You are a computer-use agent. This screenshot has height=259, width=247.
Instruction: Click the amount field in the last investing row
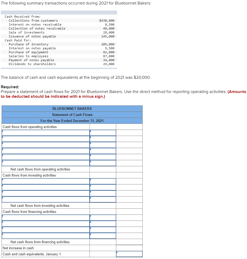[102, 199]
